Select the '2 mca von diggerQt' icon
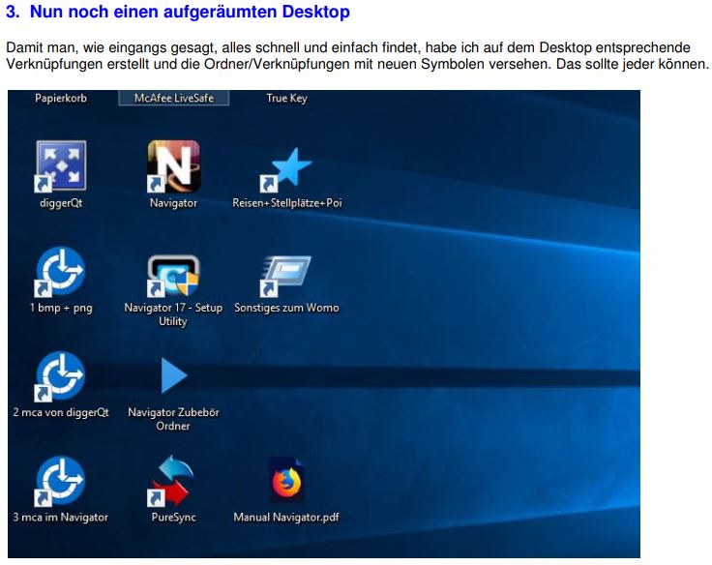712x565 pixels. click(x=60, y=377)
